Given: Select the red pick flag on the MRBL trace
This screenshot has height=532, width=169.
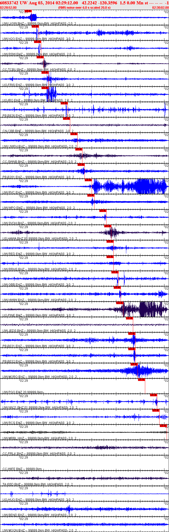Looking at the screenshot, I should coord(163,426).
